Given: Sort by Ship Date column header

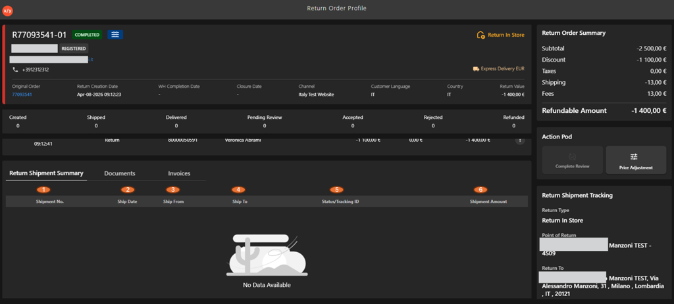Looking at the screenshot, I should click(127, 202).
